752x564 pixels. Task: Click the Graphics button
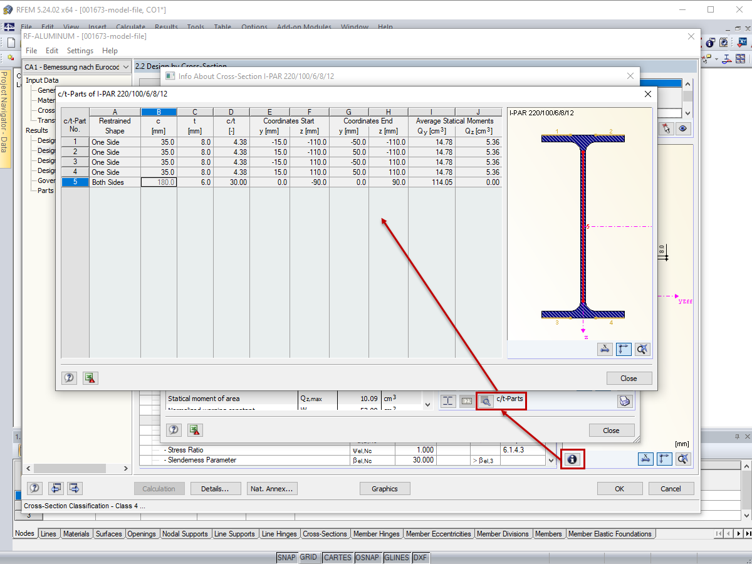(x=385, y=488)
